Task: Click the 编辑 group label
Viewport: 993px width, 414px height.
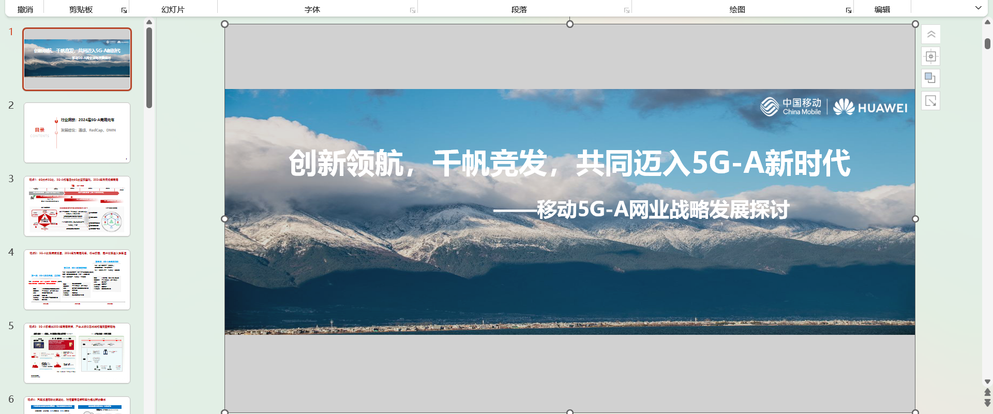Action: (882, 9)
